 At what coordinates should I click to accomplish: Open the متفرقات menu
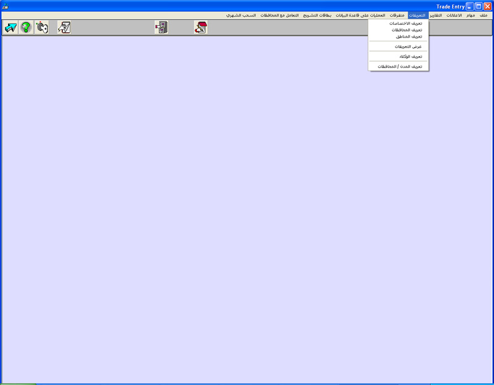point(397,15)
